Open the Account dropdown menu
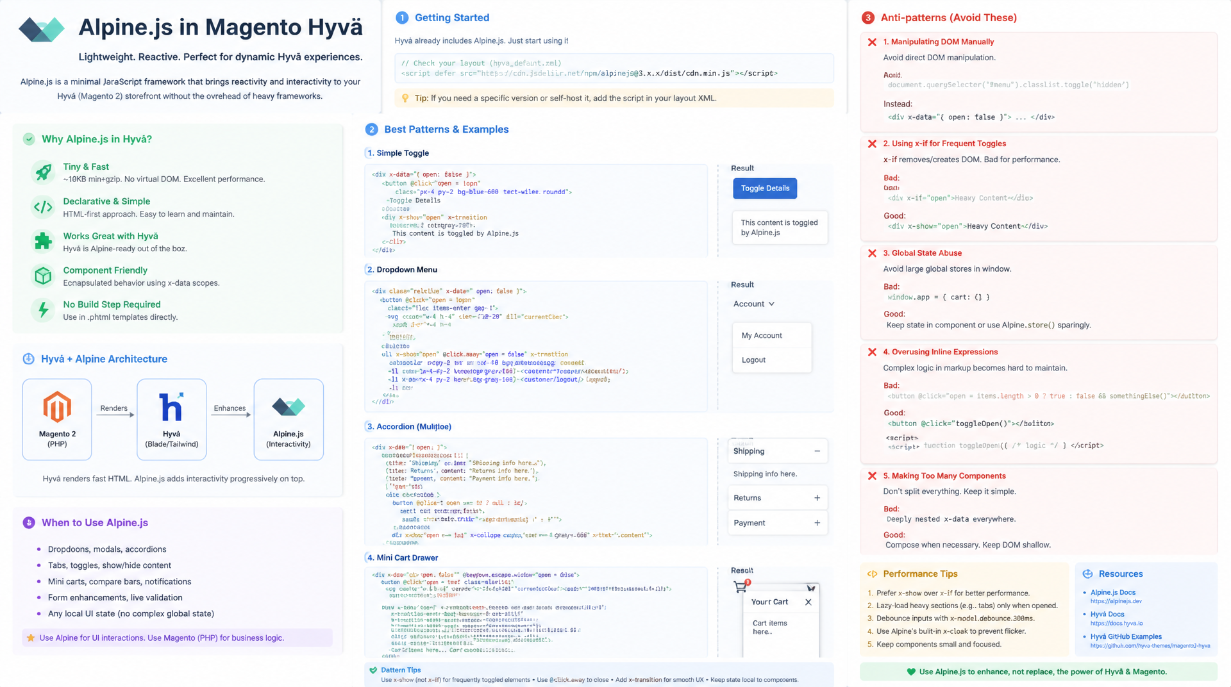 (x=754, y=304)
